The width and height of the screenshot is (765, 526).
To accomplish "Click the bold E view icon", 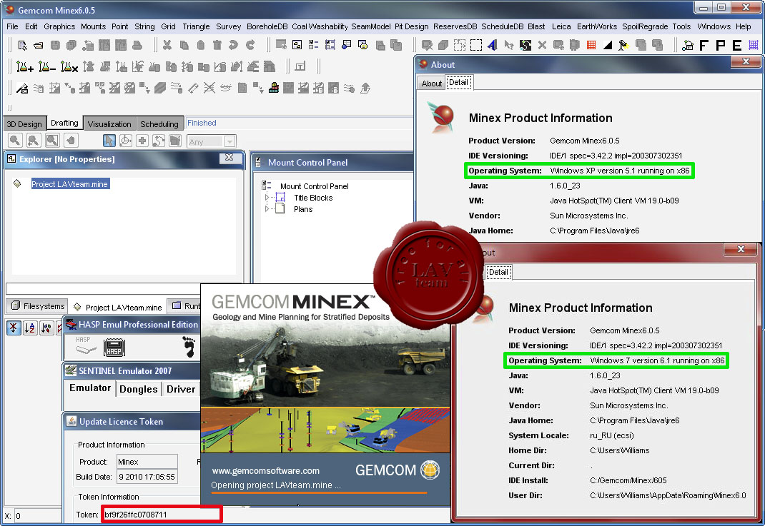I will pos(736,45).
